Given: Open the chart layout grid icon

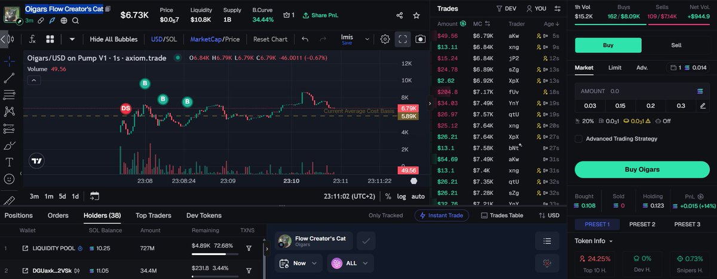Looking at the screenshot, I should click(50, 39).
